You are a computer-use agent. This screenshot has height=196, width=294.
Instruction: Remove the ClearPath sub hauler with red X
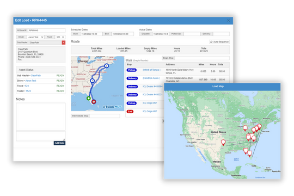(x=64, y=42)
